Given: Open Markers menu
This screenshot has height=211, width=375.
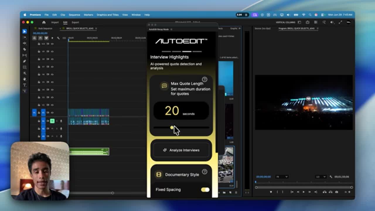Looking at the screenshot, I should point(88,15).
